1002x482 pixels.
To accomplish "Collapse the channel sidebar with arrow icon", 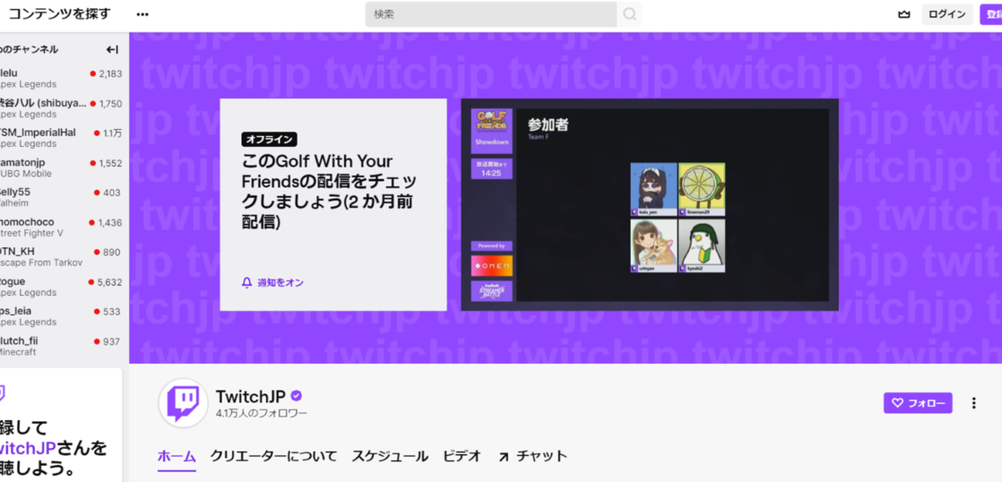I will click(x=112, y=49).
